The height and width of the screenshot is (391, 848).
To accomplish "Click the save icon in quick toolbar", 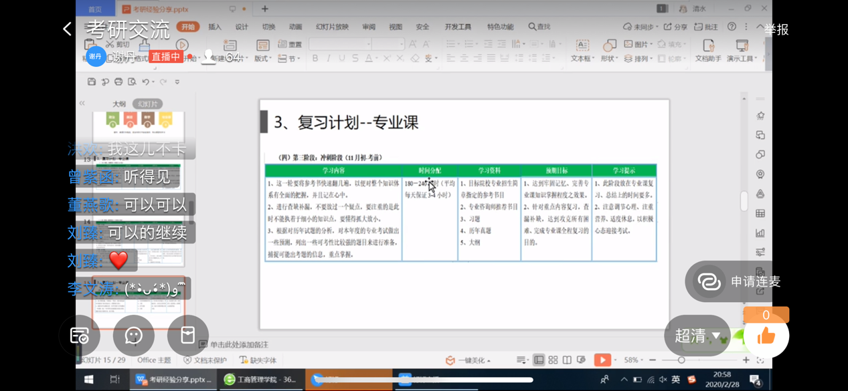I will (x=92, y=82).
